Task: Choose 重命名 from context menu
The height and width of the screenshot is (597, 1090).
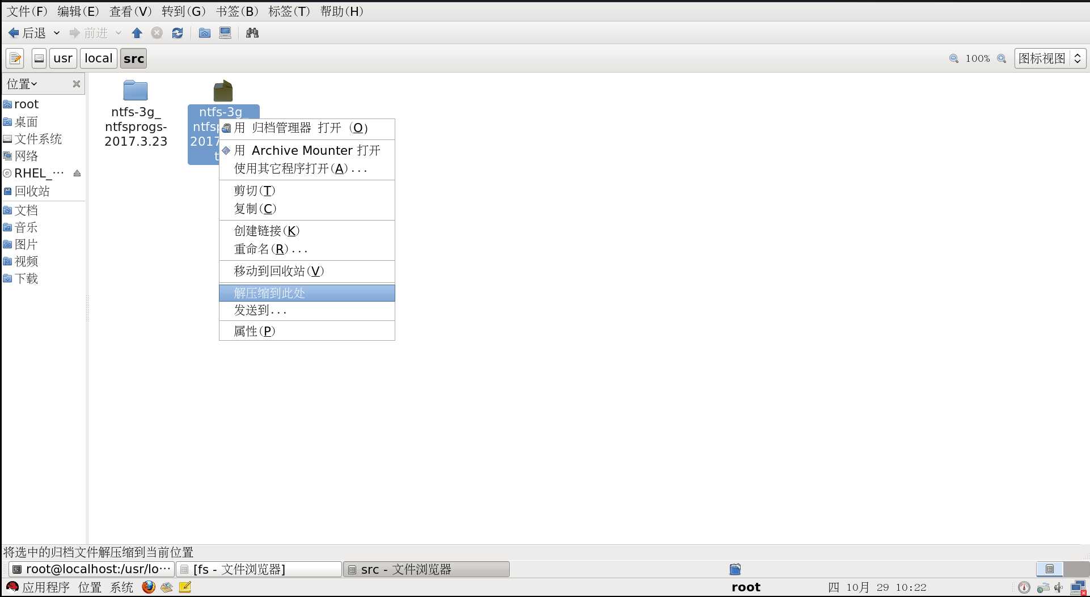Action: (307, 249)
